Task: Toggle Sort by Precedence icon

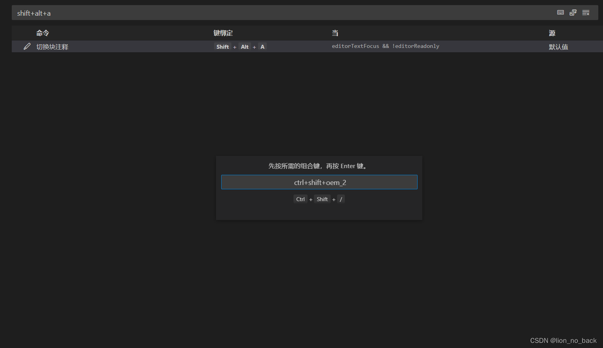Action: 573,13
